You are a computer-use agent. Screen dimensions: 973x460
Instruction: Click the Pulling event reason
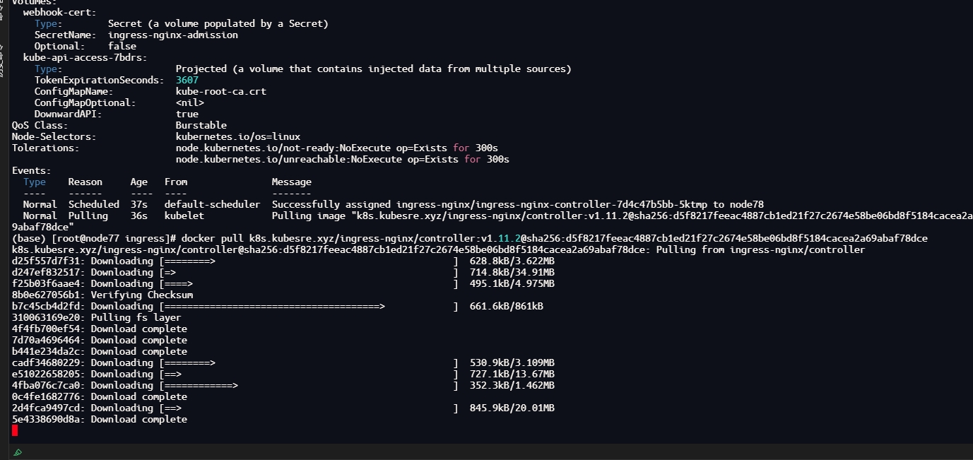point(88,216)
